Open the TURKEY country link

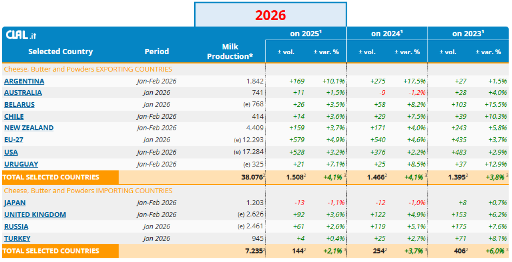click(x=17, y=238)
